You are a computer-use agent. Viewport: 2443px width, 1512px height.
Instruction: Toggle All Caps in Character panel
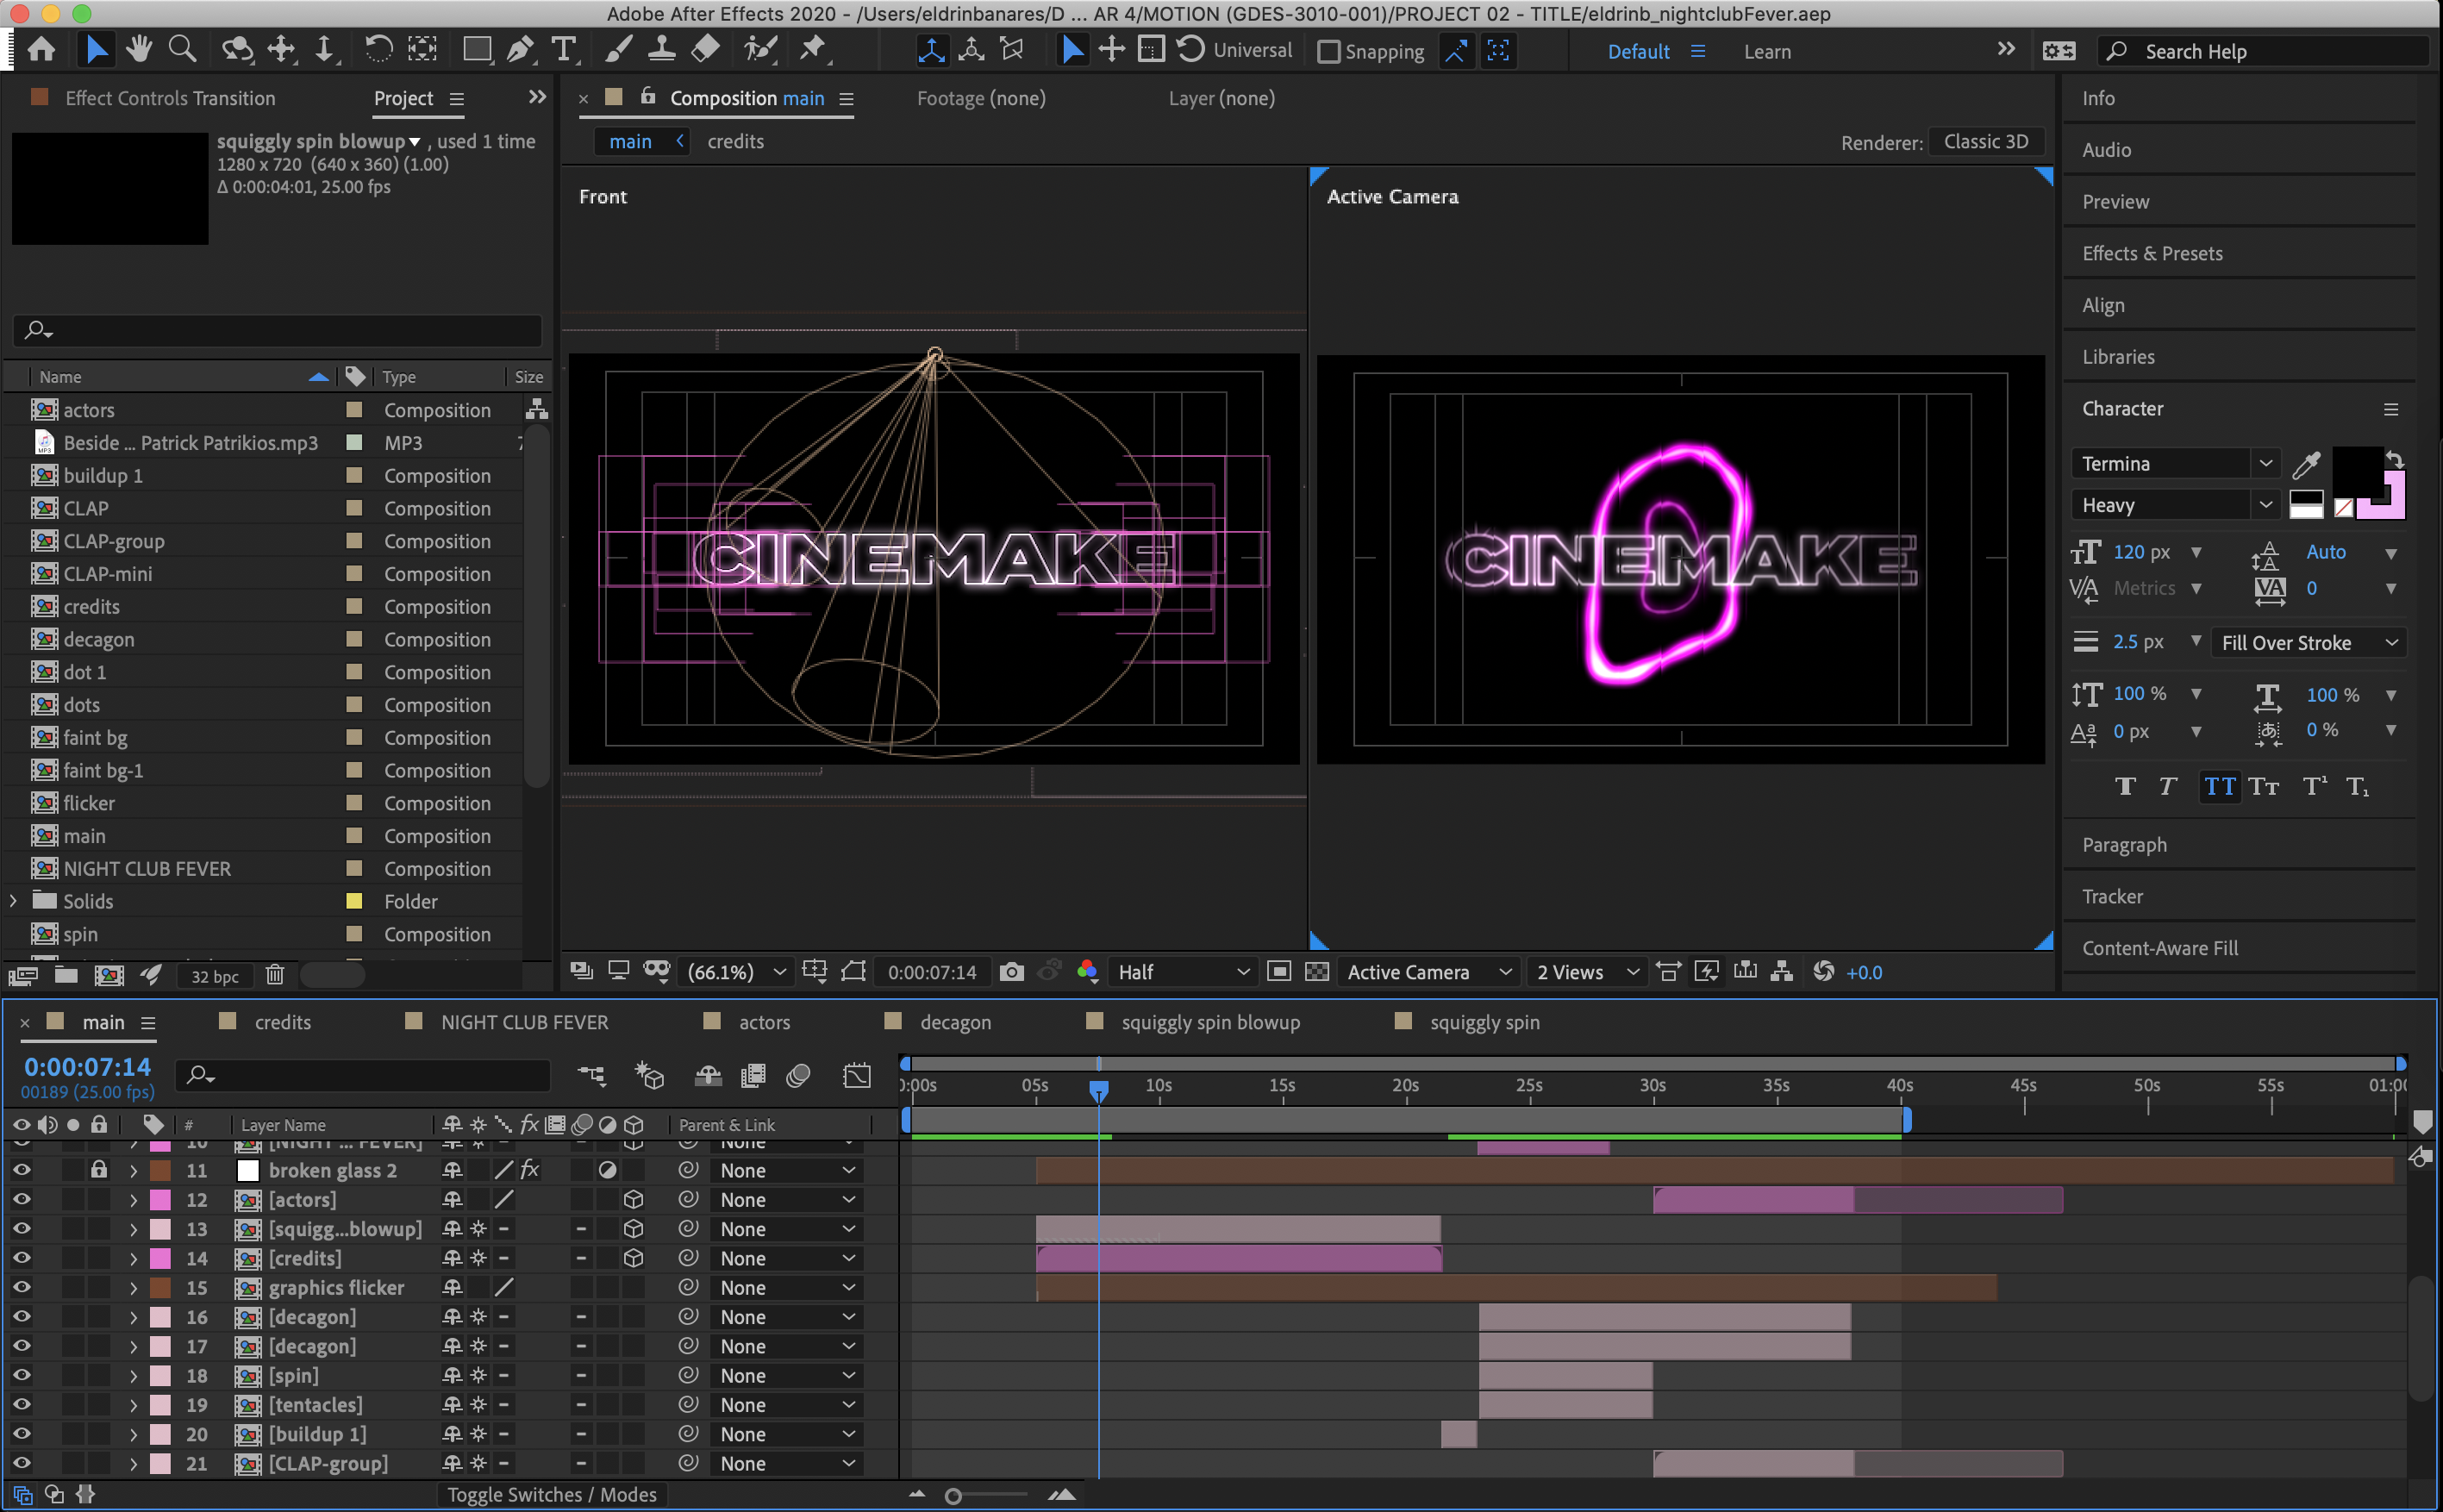click(2219, 787)
